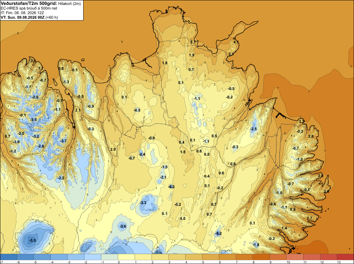Viewport: 354px width, 264px height.
Task: Click the positive 0.6 temperature value
Action: [233, 164]
